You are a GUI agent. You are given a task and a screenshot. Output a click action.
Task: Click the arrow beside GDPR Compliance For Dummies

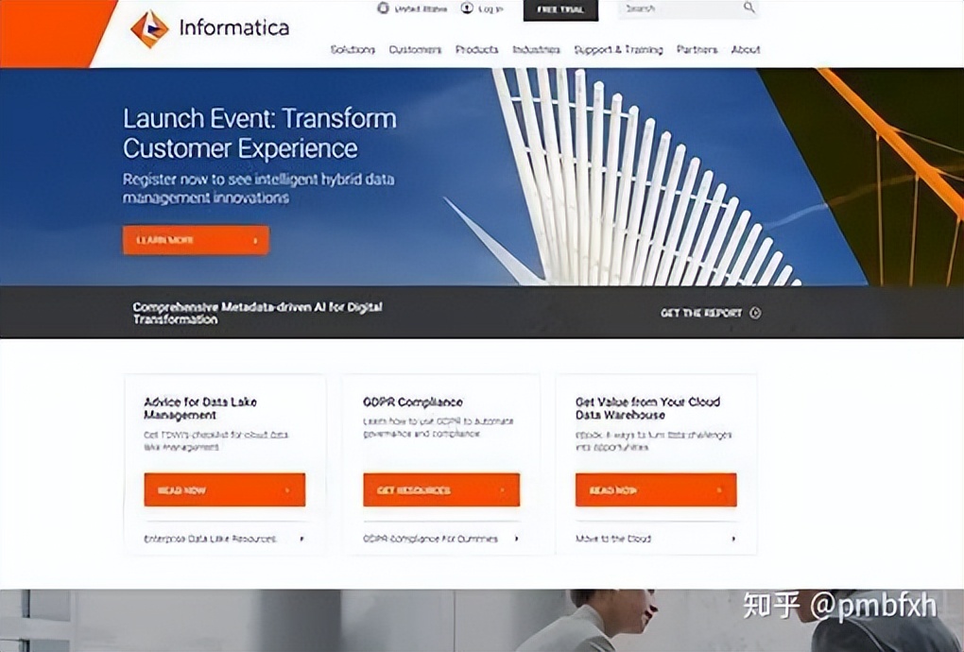point(516,539)
